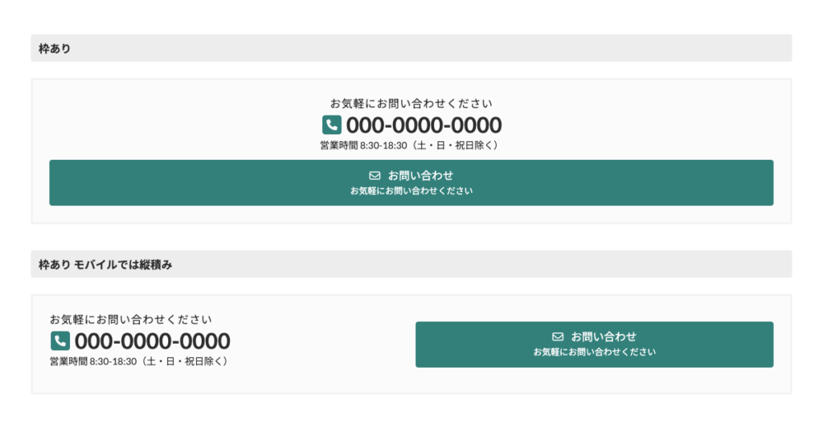
Task: Click the centered 営業時間 8:30-18:30 line
Action: (409, 145)
